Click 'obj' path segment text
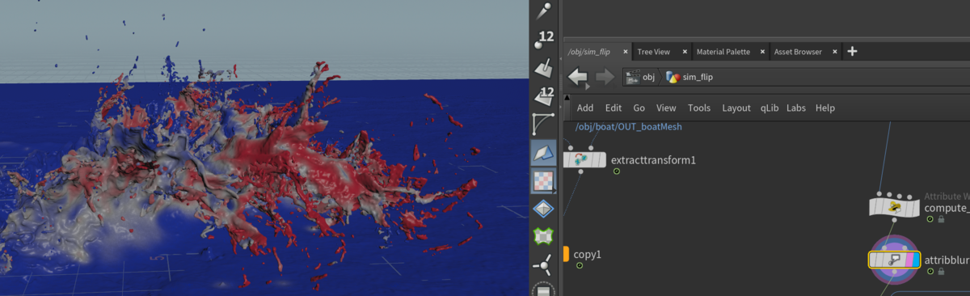Image resolution: width=970 pixels, height=296 pixels. click(x=648, y=78)
